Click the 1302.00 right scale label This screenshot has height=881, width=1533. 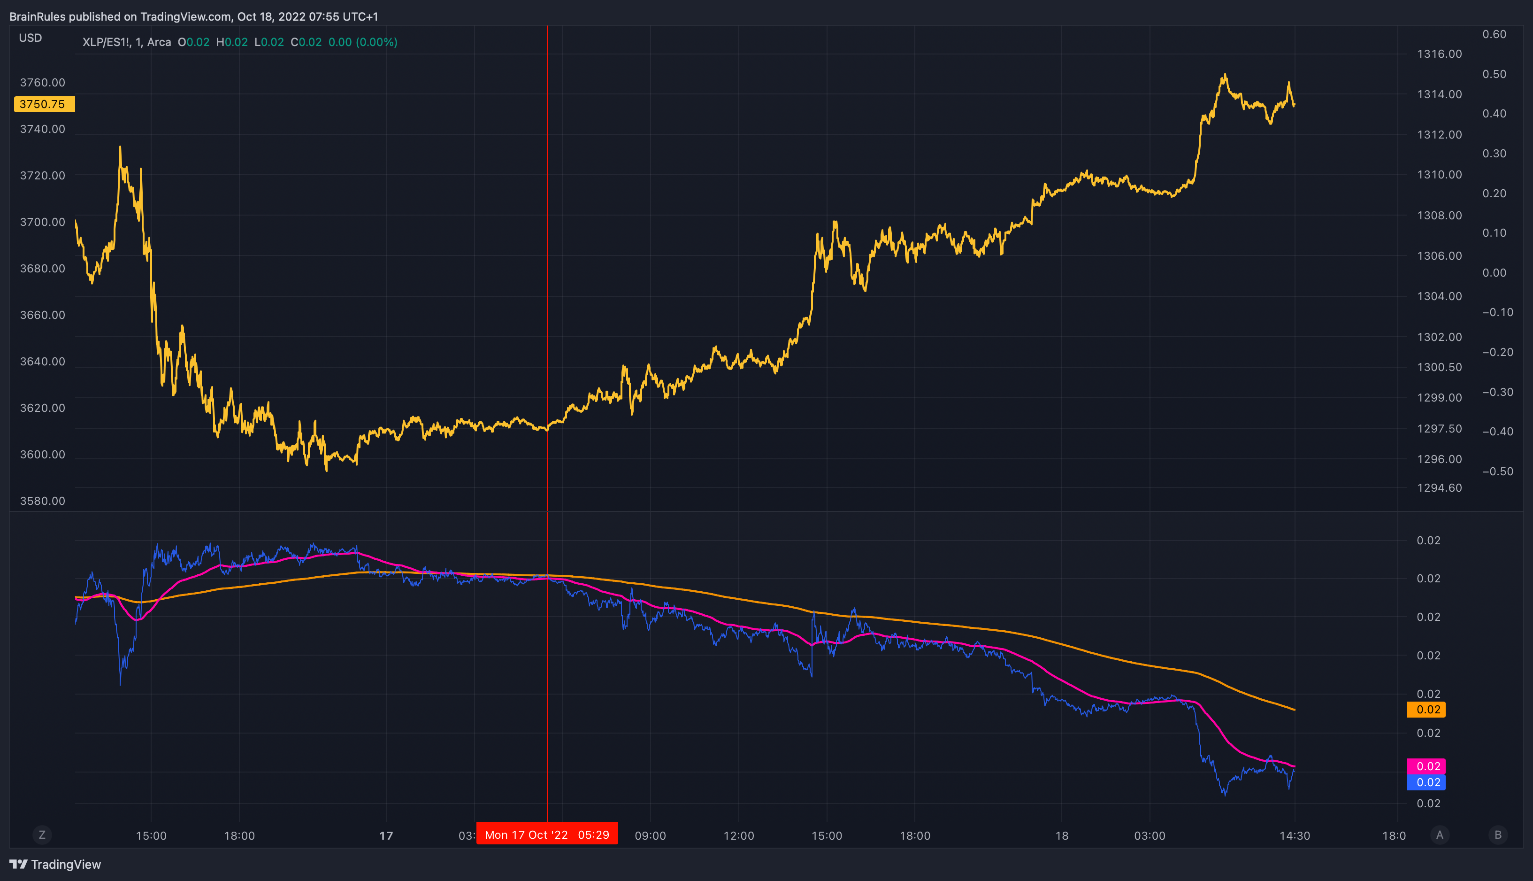(1439, 337)
